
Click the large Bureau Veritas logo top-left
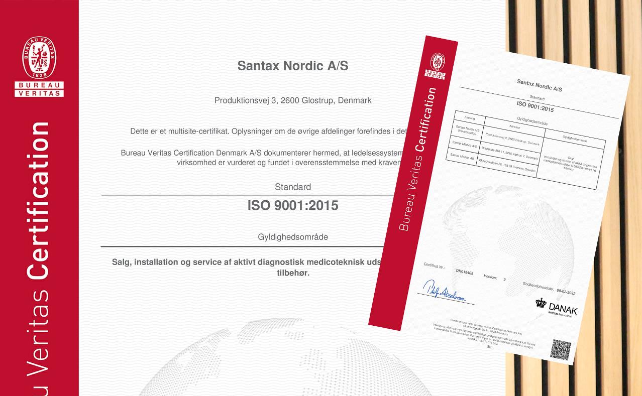click(39, 67)
